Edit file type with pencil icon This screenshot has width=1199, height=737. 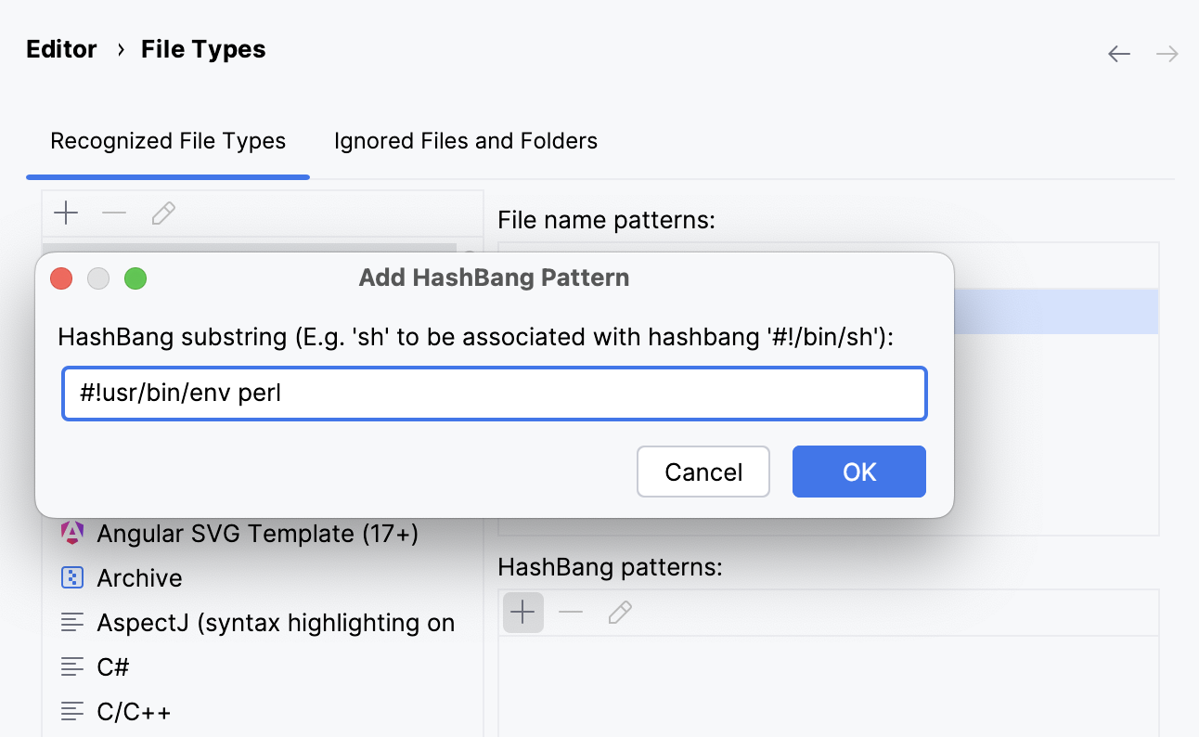coord(162,213)
